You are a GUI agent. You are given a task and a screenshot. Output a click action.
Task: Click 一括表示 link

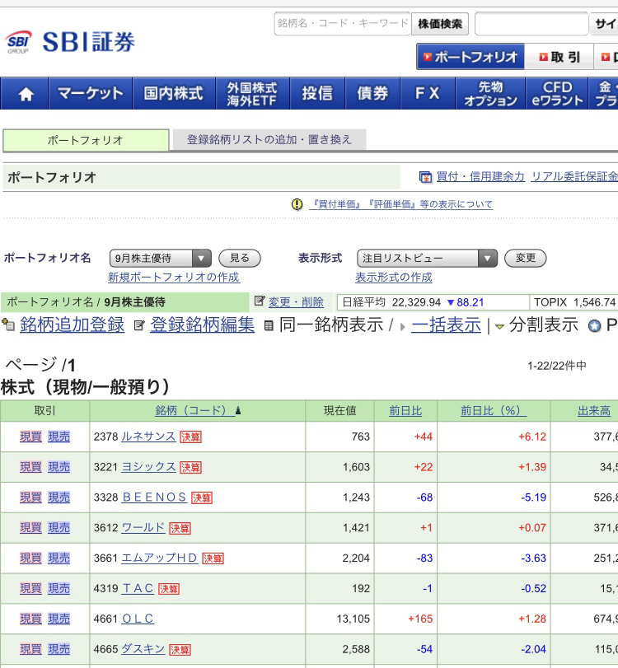coord(447,325)
